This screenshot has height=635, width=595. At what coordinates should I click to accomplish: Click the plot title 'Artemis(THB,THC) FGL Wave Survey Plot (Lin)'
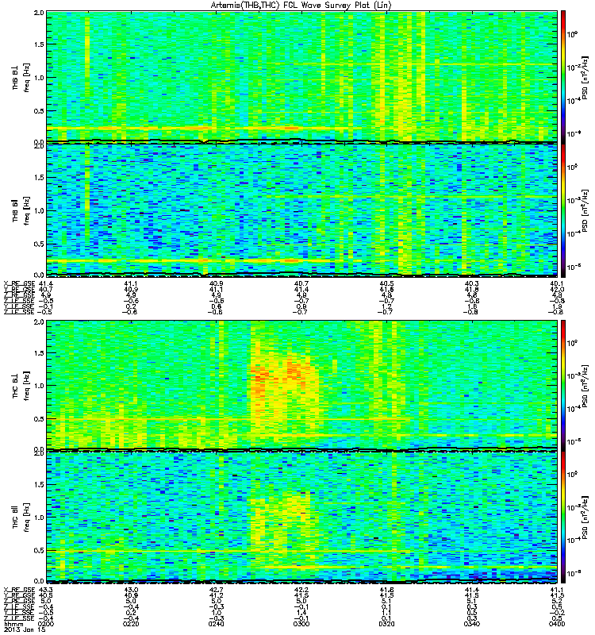tap(301, 6)
